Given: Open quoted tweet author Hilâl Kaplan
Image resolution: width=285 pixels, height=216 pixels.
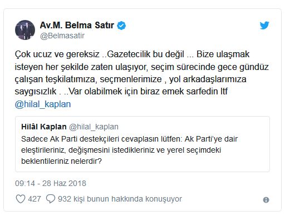Looking at the screenshot, I should pos(44,127).
